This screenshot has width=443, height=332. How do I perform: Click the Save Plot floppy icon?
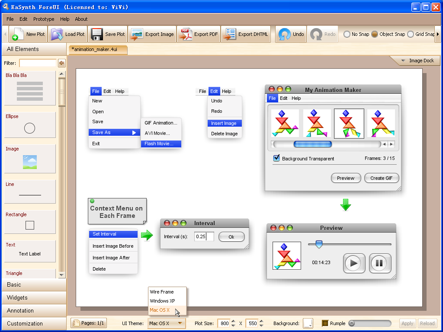[x=96, y=34]
